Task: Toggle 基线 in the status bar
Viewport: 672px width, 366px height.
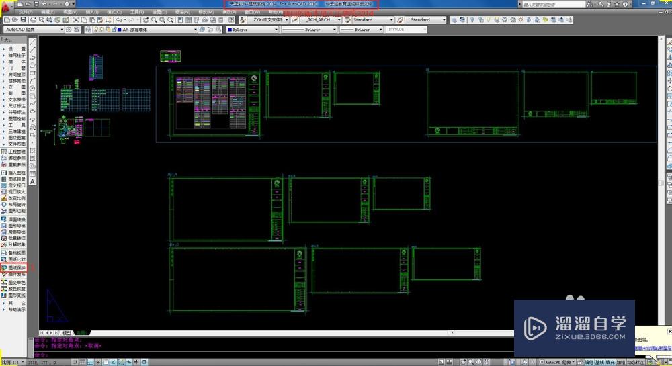Action: pyautogui.click(x=599, y=362)
